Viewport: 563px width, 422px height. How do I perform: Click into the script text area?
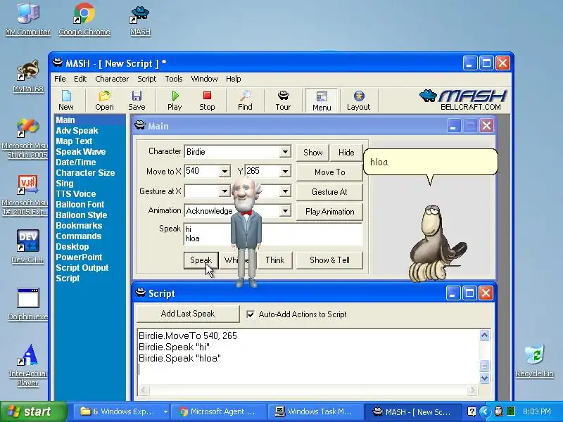(x=308, y=357)
